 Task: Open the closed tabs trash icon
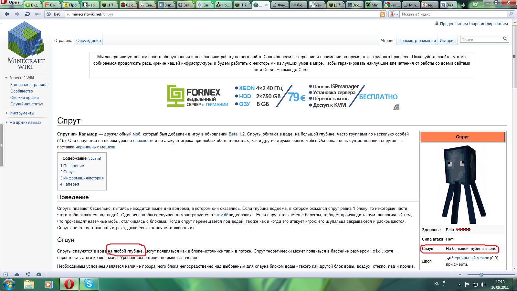coord(475,5)
